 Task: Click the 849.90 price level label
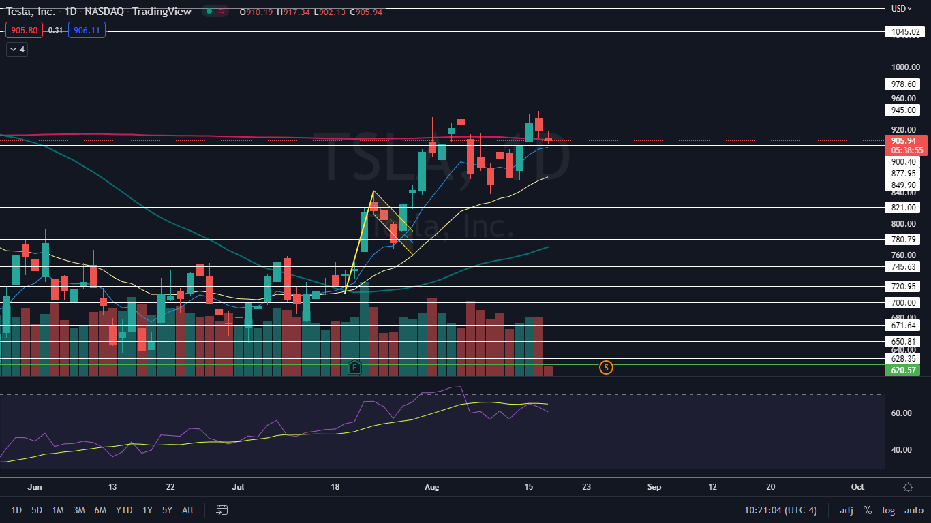pos(904,185)
